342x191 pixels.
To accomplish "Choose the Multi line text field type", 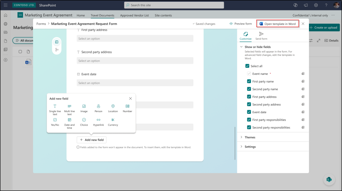I will pos(69,110).
